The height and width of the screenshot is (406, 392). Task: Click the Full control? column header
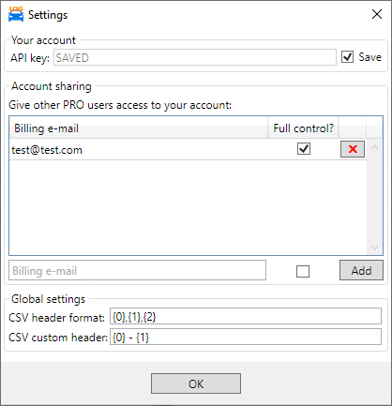pos(303,128)
